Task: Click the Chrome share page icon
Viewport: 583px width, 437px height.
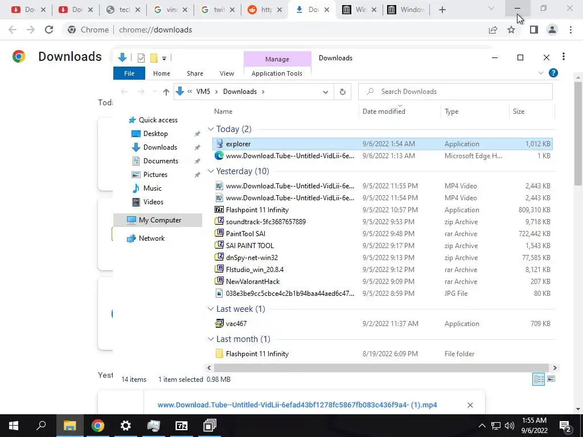Action: pyautogui.click(x=493, y=30)
